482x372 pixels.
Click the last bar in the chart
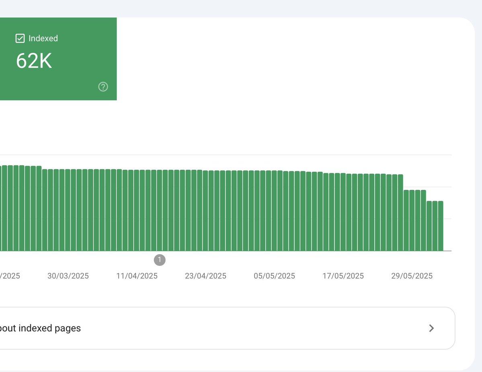441,226
